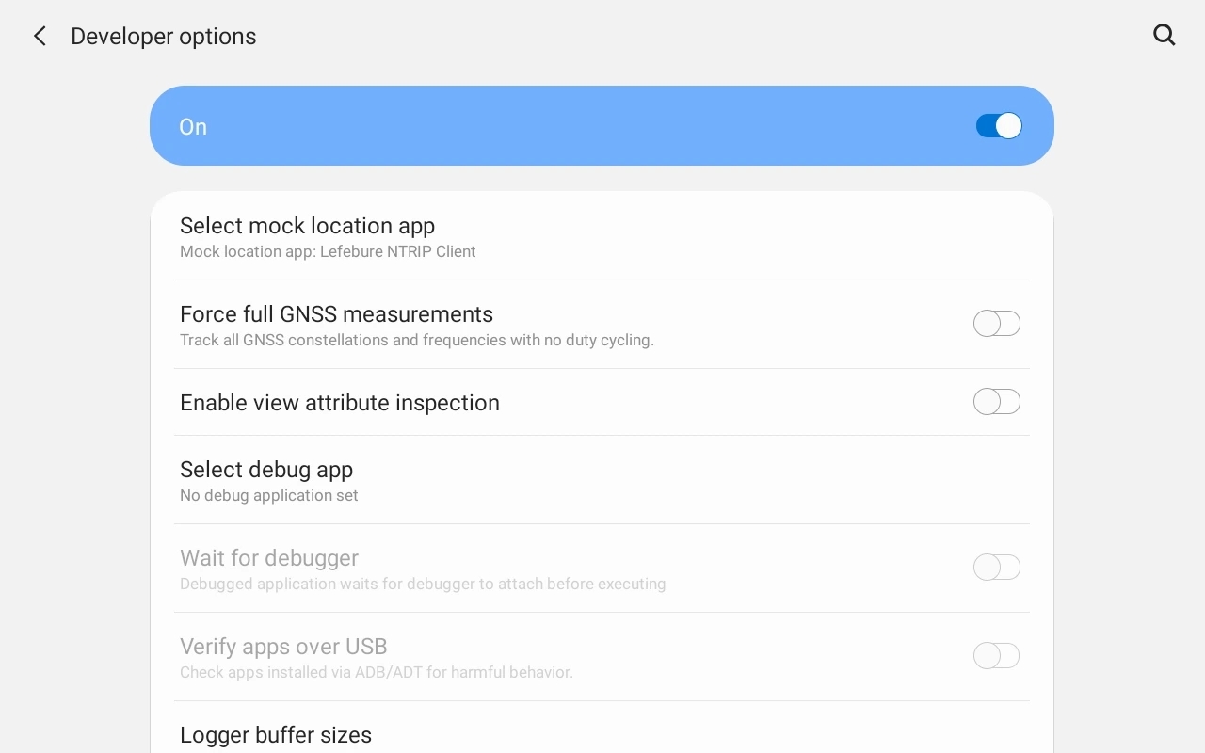Image resolution: width=1205 pixels, height=753 pixels.
Task: Tap 'Debugged application waits for debugger' description
Action: tap(423, 584)
